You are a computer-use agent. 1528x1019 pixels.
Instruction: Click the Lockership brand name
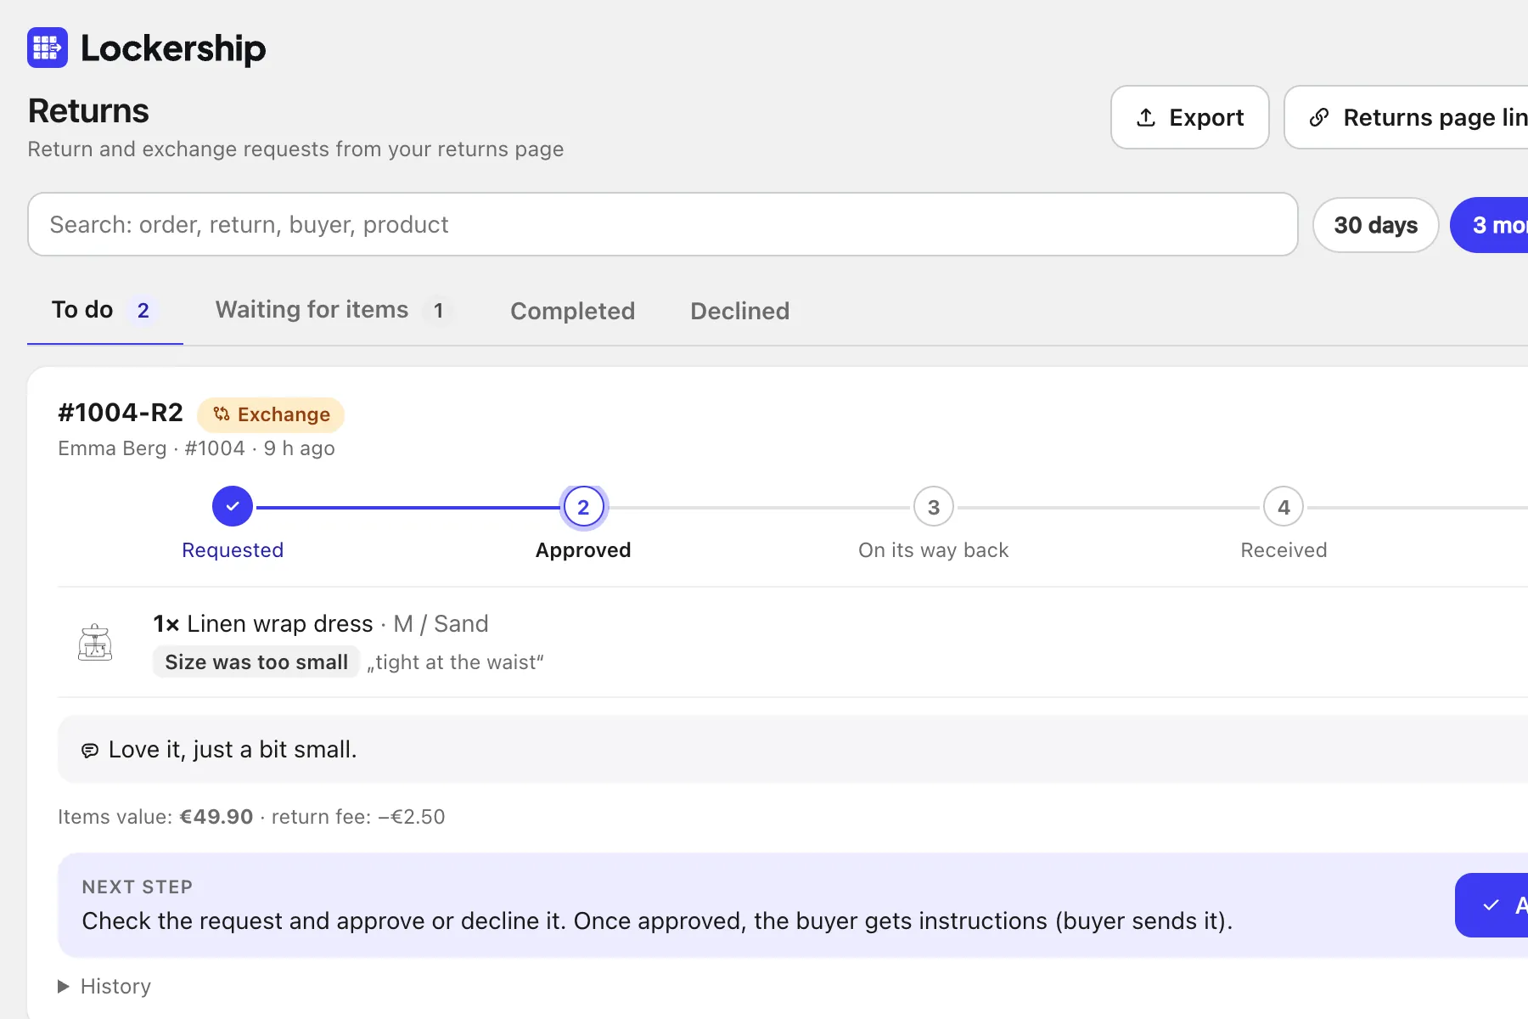point(173,48)
